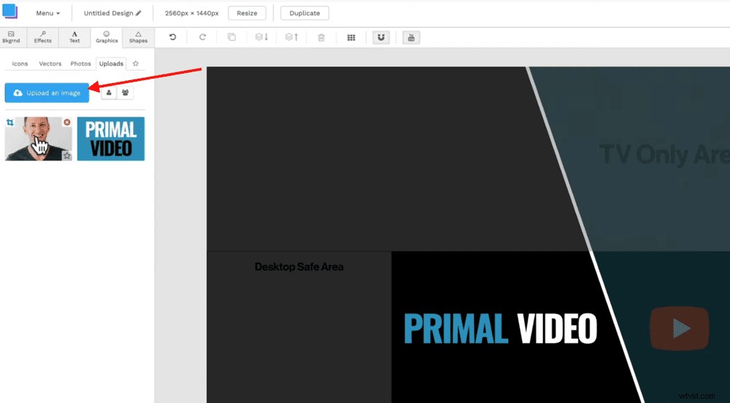The width and height of the screenshot is (730, 403).
Task: Click the redo icon
Action: click(202, 37)
